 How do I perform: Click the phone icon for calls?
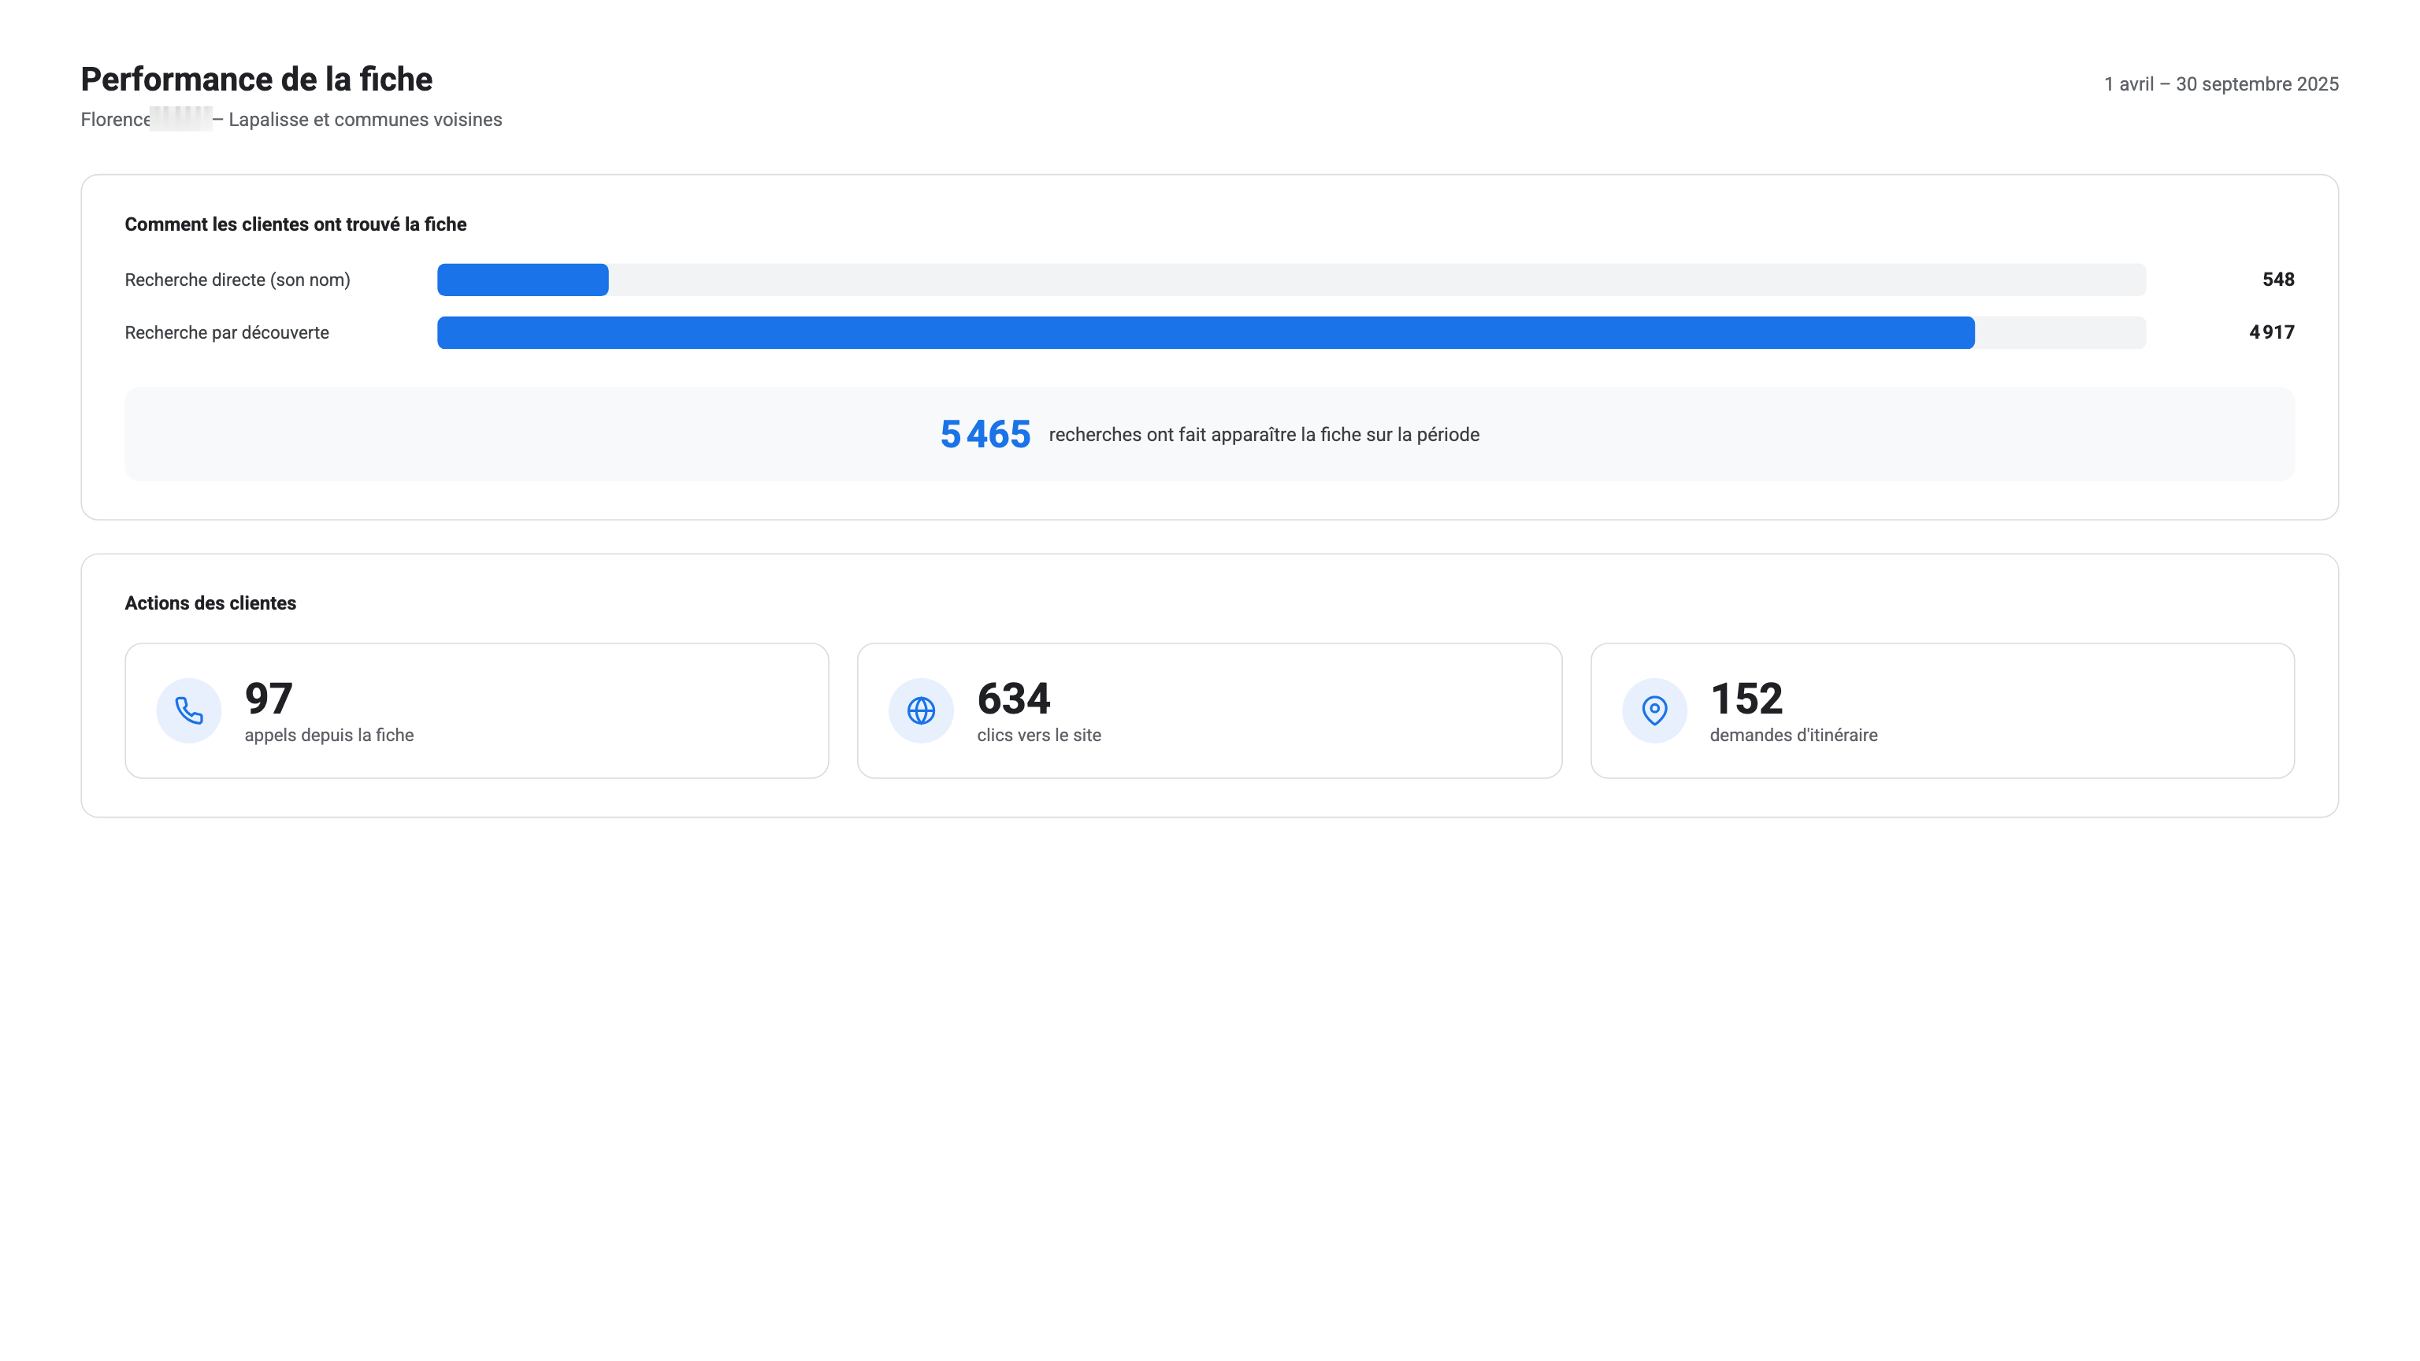[x=189, y=710]
